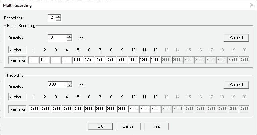The width and height of the screenshot is (257, 135).
Task: Click the Recording duration field showing 0.80
Action: pos(57,84)
